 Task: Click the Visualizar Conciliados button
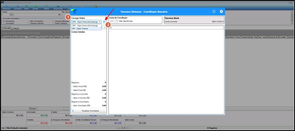[89, 111]
